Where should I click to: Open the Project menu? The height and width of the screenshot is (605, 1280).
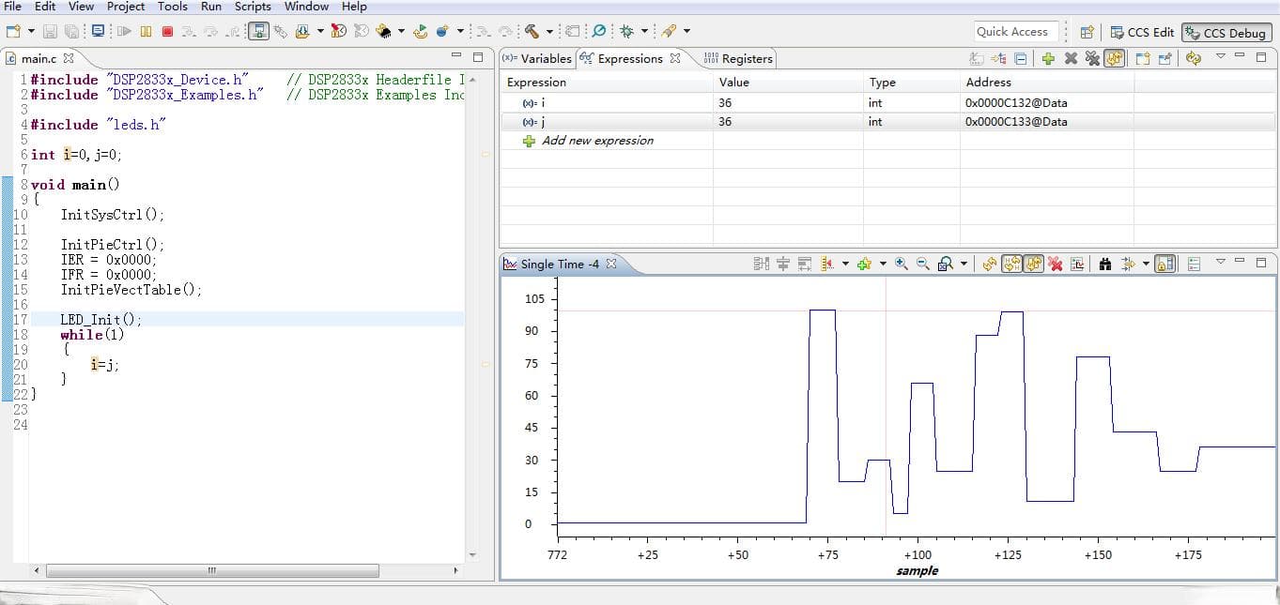(x=126, y=7)
